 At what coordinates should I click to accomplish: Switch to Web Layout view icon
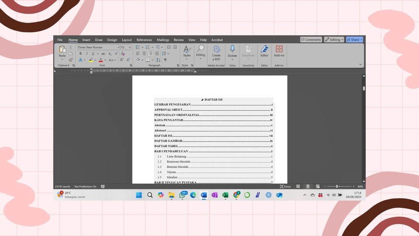(318, 187)
